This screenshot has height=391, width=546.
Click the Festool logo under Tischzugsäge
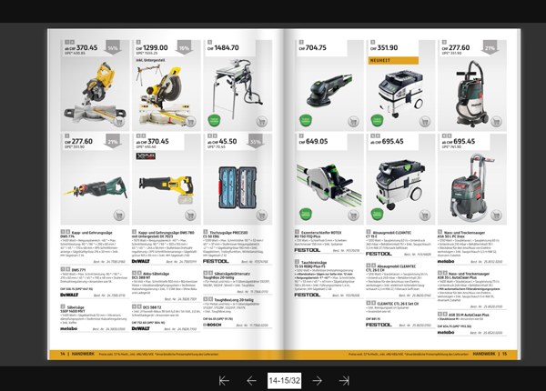point(216,261)
